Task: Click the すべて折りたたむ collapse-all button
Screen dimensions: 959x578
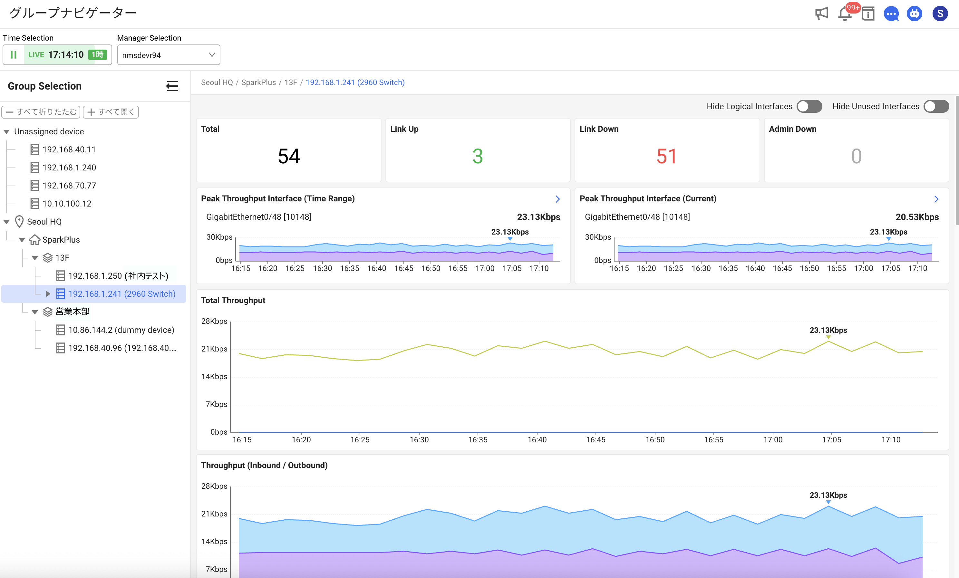Action: tap(41, 112)
